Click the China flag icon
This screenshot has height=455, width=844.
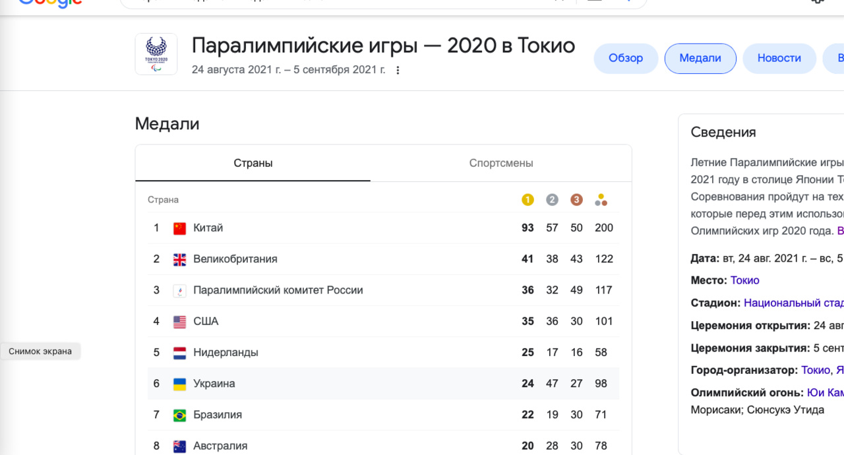point(179,228)
